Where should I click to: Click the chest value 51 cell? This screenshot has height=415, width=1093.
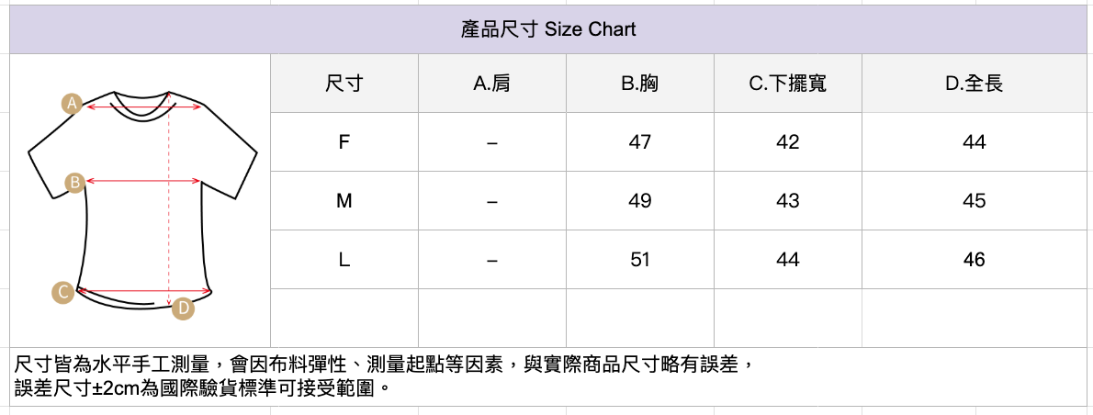pos(640,260)
